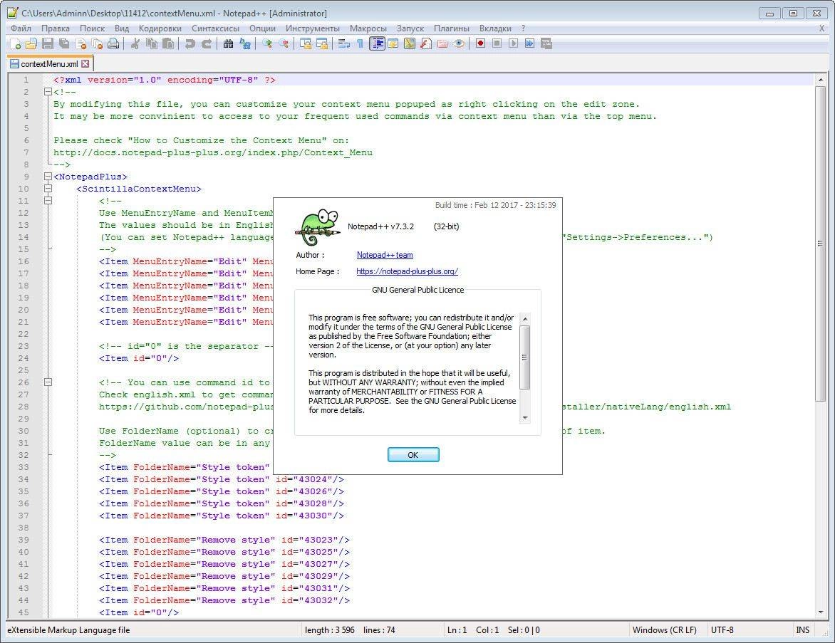Zoom out using the magnifier minus icon
Image resolution: width=835 pixels, height=643 pixels.
[284, 43]
